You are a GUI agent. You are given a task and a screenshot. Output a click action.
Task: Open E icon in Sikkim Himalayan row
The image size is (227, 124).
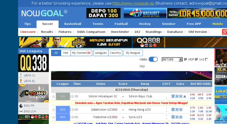tap(181, 96)
